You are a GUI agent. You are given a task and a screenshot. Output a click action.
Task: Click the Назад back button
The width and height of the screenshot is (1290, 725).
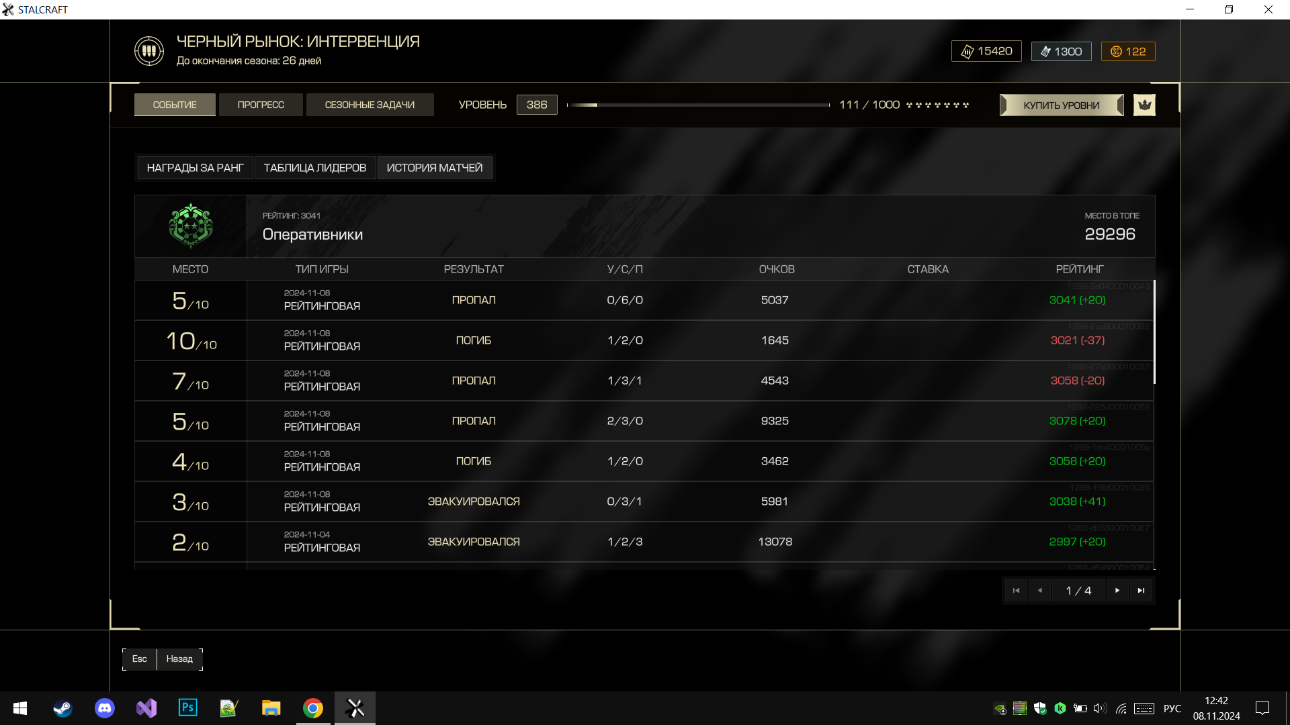179,659
